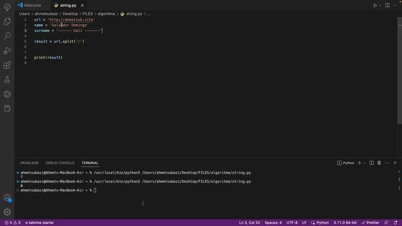
Task: Click first terminal command running string.py
Action: pyautogui.click(x=172, y=173)
